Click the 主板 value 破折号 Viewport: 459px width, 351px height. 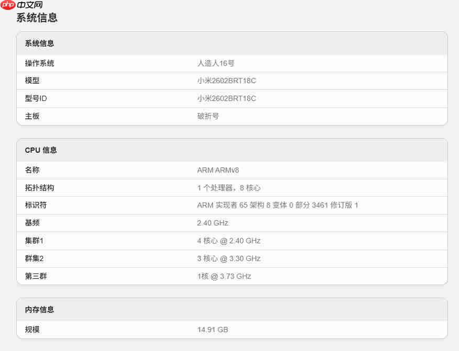pyautogui.click(x=208, y=116)
